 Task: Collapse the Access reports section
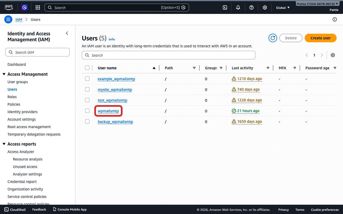click(4, 144)
